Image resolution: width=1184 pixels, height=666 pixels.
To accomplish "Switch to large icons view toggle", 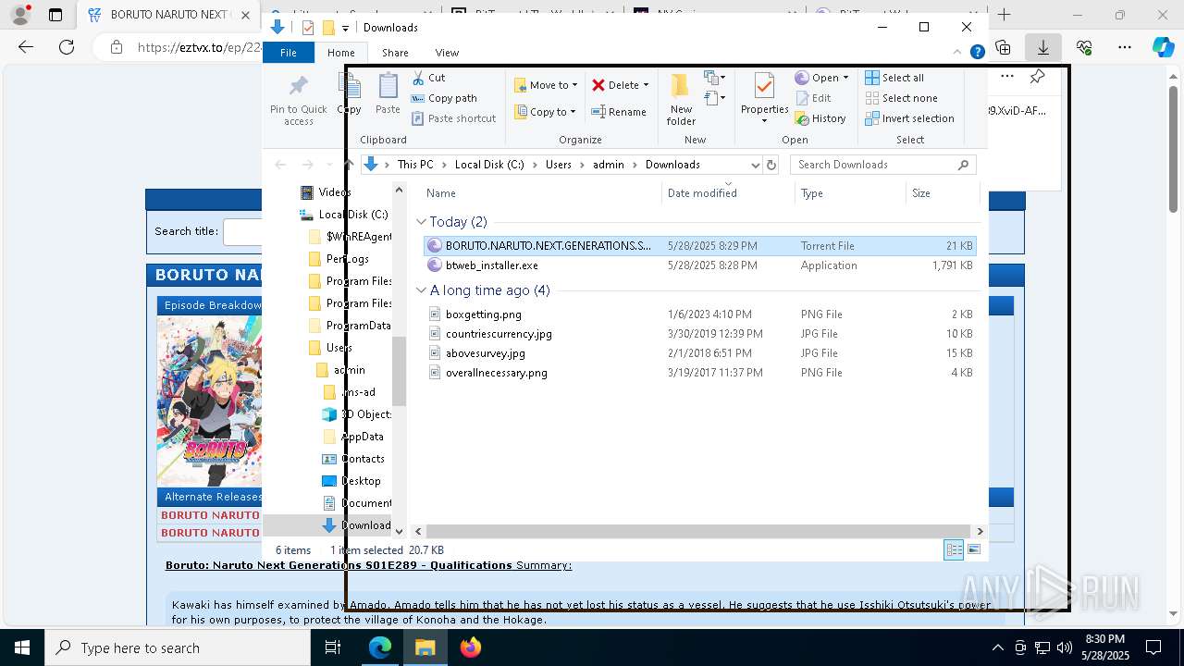I will (x=974, y=550).
